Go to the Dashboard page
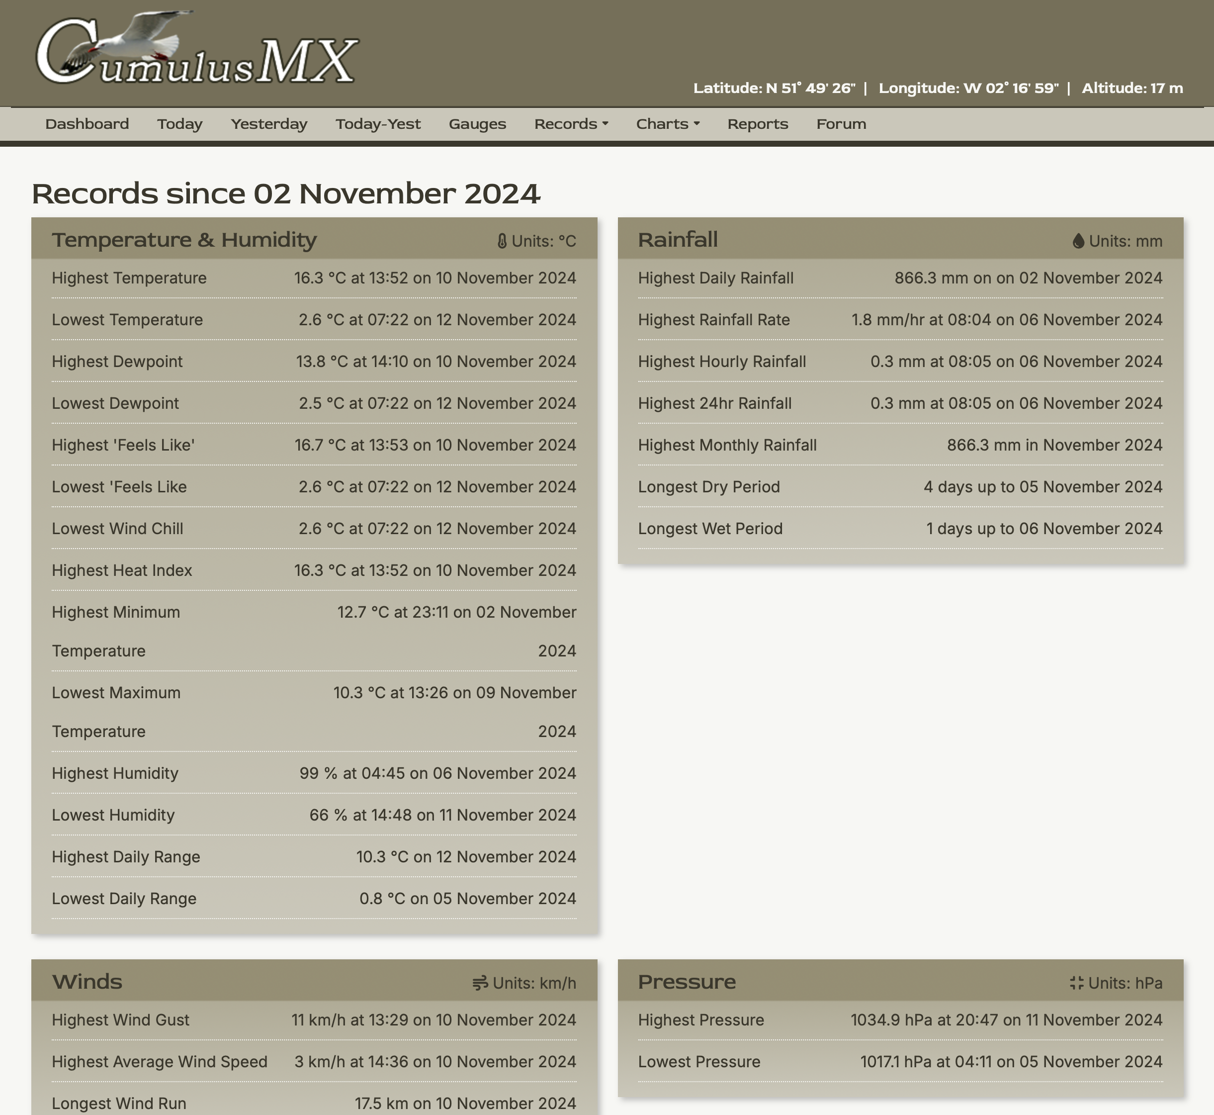The image size is (1214, 1115). coord(87,124)
